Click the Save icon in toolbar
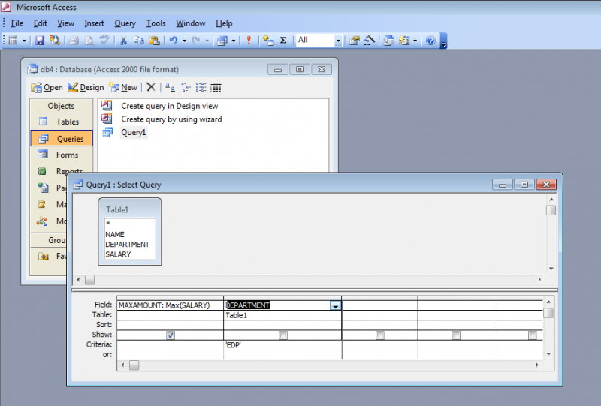This screenshot has width=601, height=406. pos(40,40)
